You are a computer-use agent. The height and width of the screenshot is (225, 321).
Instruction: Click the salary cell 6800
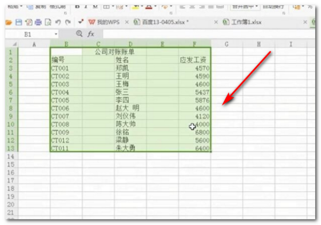195,133
